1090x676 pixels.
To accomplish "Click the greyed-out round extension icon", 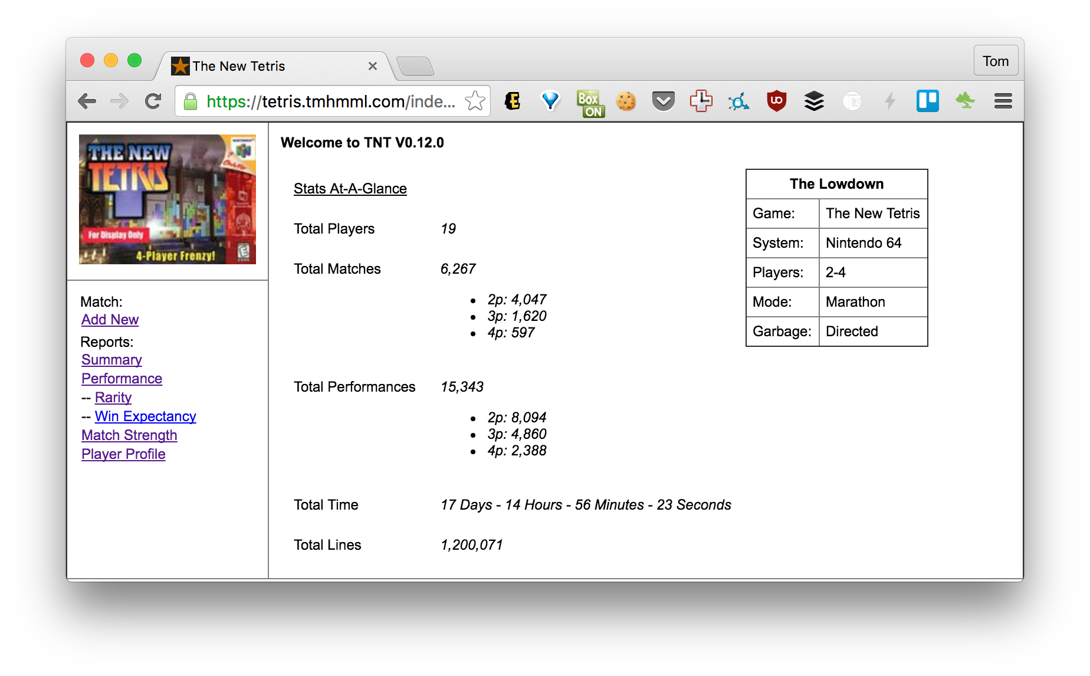I will click(852, 101).
